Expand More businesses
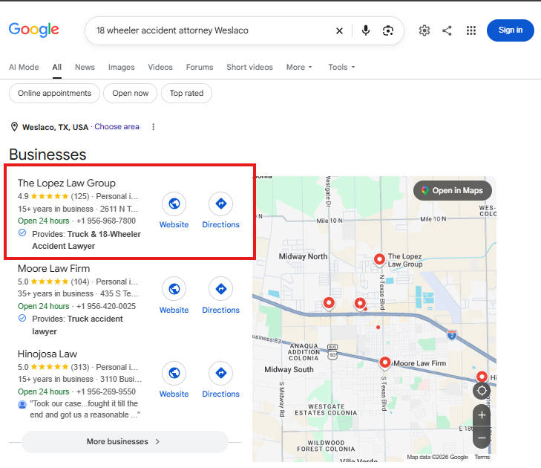 click(125, 442)
